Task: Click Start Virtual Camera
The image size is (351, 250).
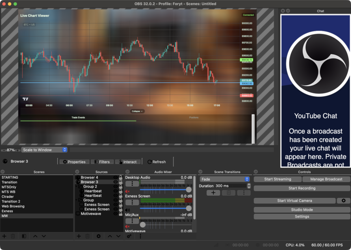Action: (295, 201)
